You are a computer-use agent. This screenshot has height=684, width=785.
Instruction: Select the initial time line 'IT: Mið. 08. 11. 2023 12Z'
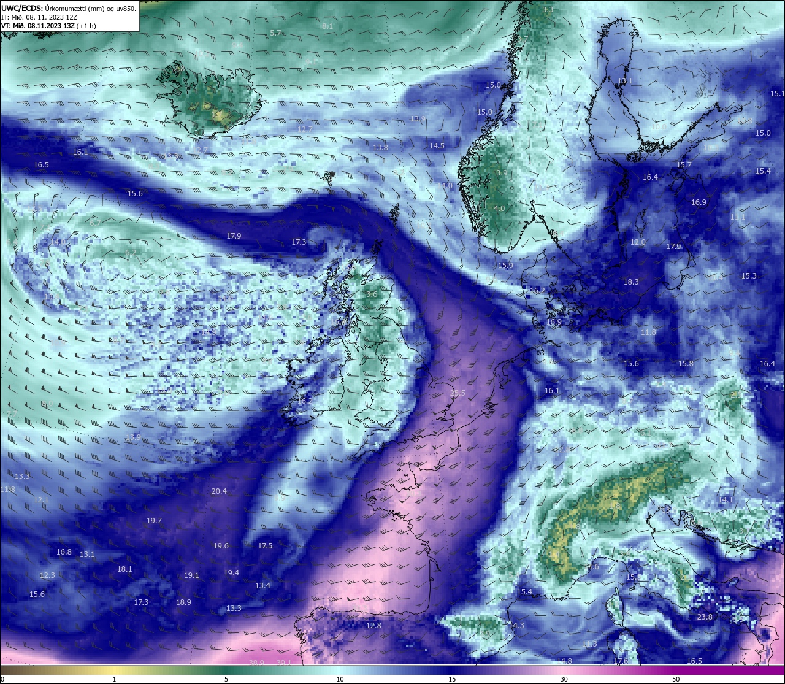tap(39, 17)
